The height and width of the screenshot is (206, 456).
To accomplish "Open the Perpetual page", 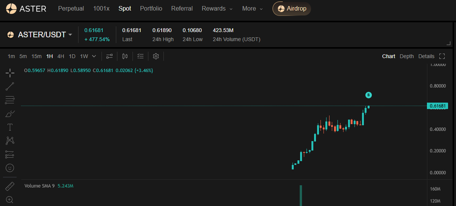I will pyautogui.click(x=71, y=8).
